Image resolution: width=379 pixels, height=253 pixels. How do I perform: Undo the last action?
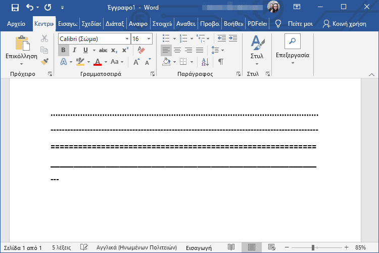[x=30, y=8]
